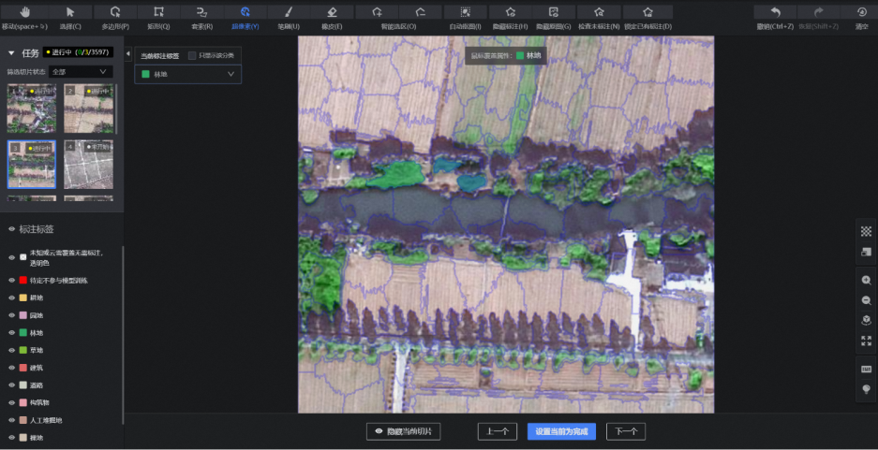Screen dimensions: 878x450
Task: Hide the 耕地 label via eye icon
Action: pyautogui.click(x=12, y=298)
